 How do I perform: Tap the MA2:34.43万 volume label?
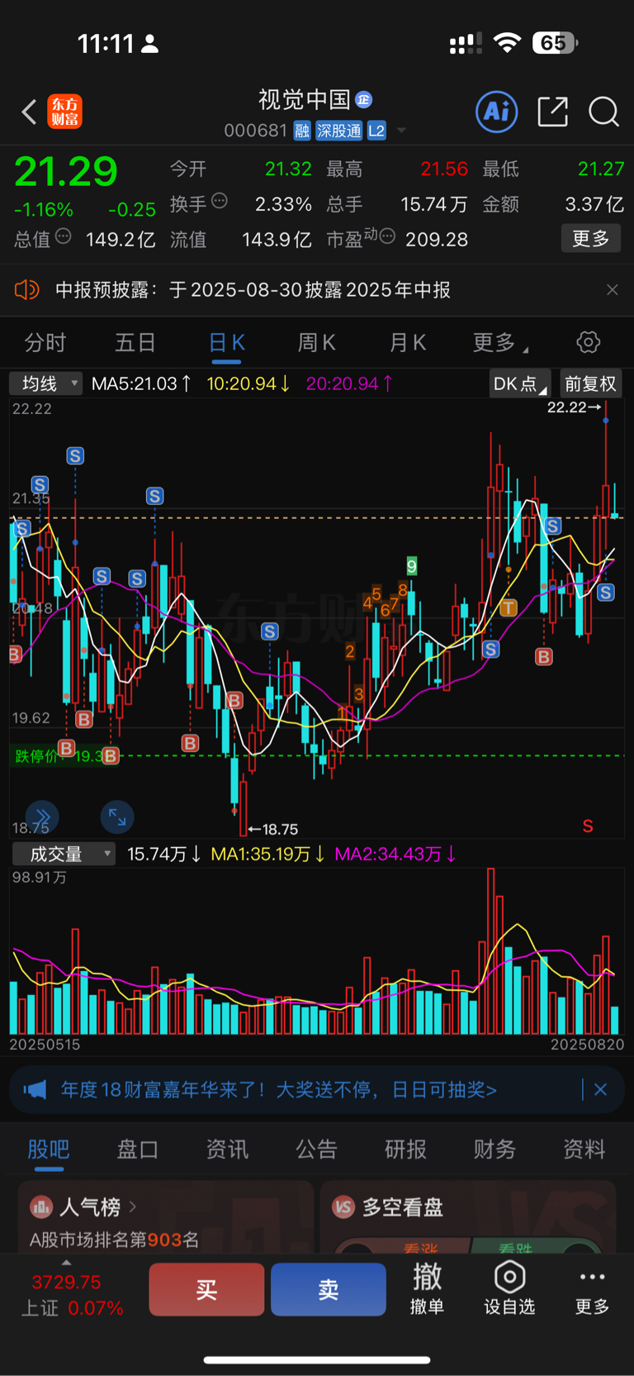(x=395, y=854)
